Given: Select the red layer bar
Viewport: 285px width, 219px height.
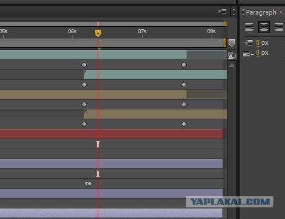Looking at the screenshot, I should pos(111,134).
